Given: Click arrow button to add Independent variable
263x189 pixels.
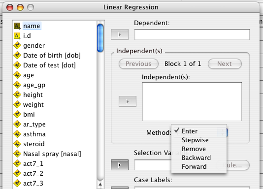Looking at the screenshot, I should click(x=128, y=101).
